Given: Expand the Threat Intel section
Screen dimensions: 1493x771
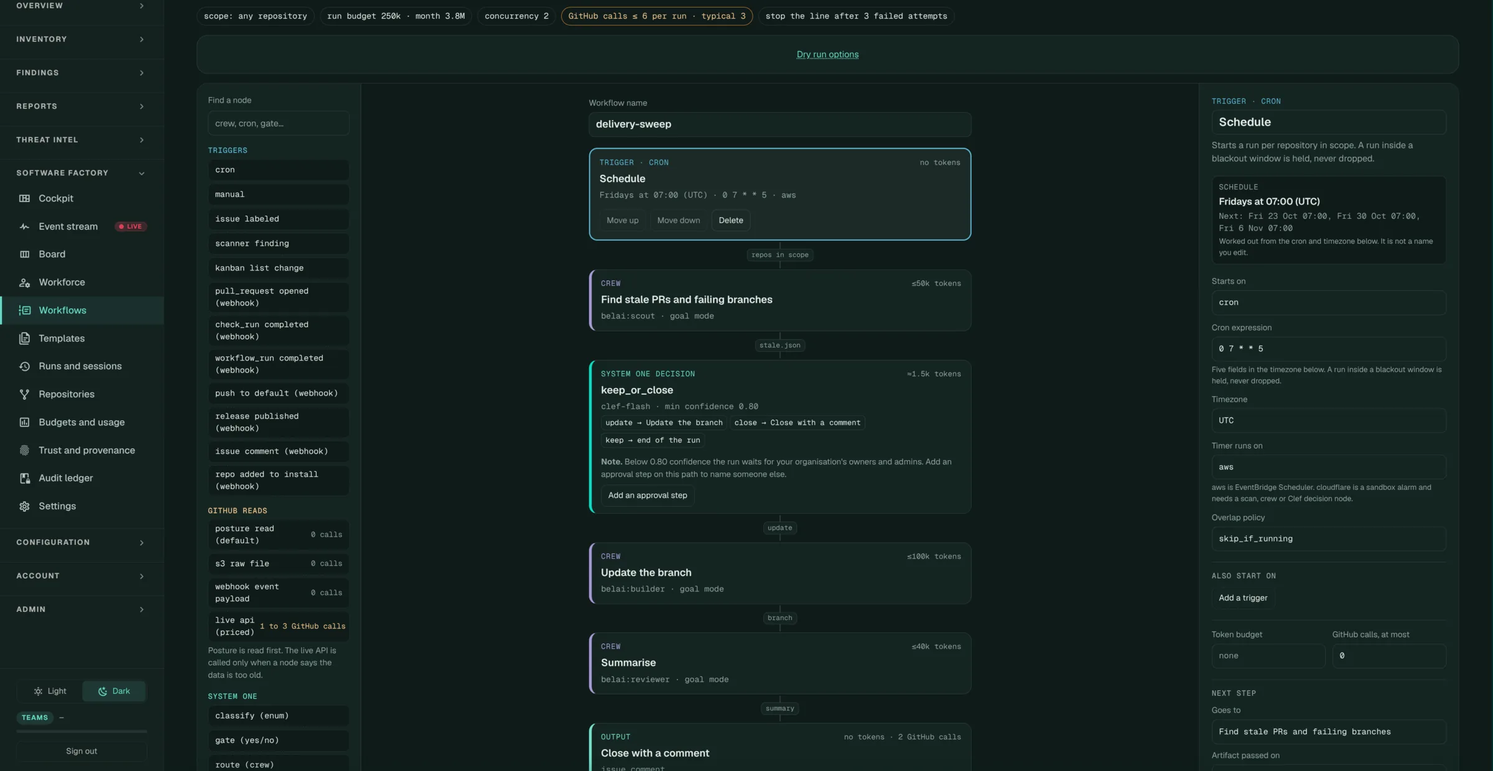Looking at the screenshot, I should tap(81, 140).
